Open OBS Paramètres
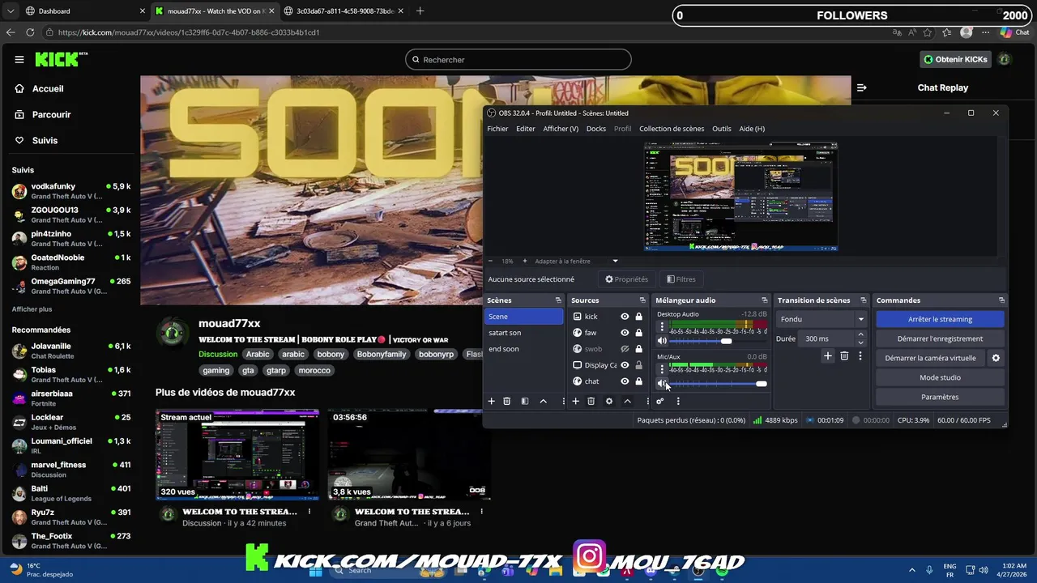 click(x=940, y=397)
